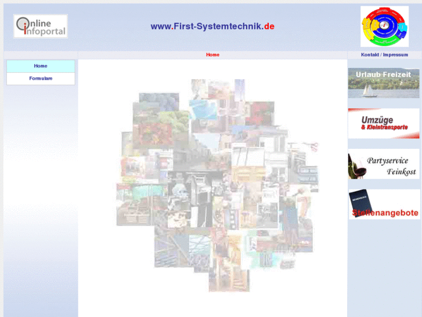The height and width of the screenshot is (317, 422).
Task: Open the Stellenangebote job offers banner
Action: [x=384, y=204]
